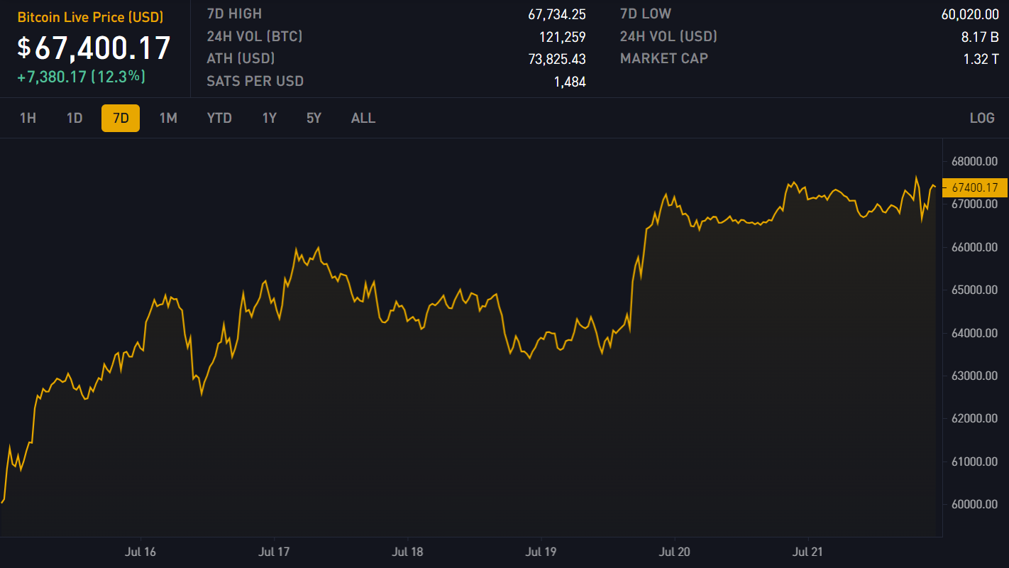Click the 7D HIGH value 67,734.25
Viewport: 1009px width, 568px height.
point(556,13)
